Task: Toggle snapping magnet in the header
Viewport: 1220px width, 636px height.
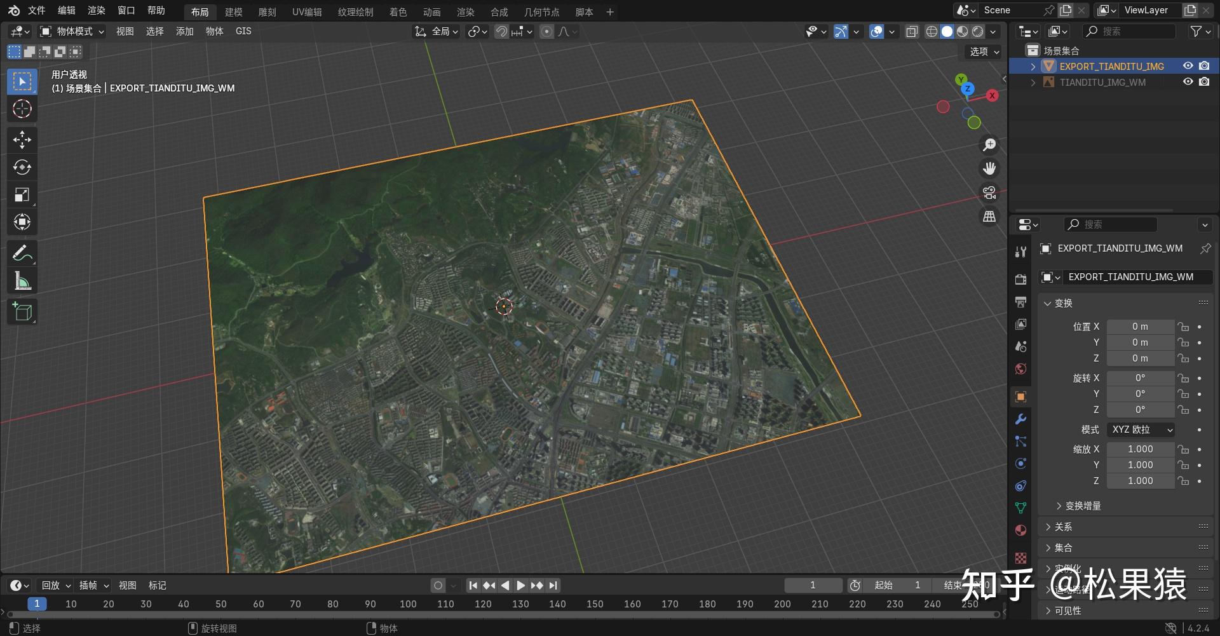Action: [501, 31]
